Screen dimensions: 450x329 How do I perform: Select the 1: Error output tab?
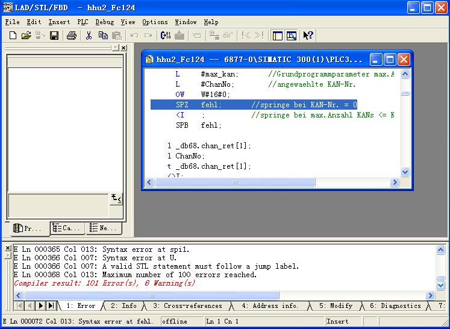[81, 305]
